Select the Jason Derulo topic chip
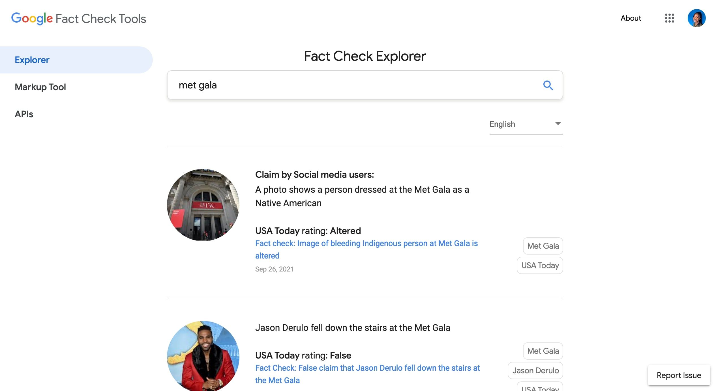The image size is (716, 391). [x=535, y=370]
